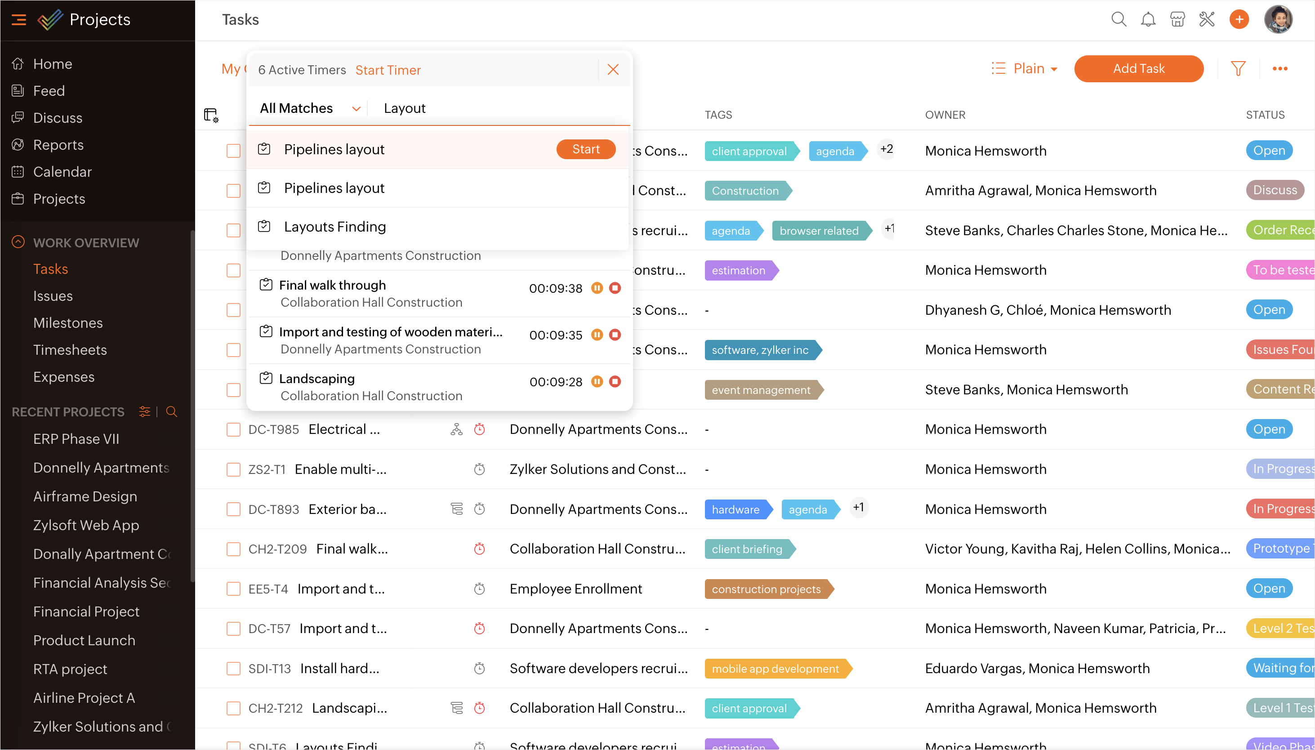Start timer for Pipelines layout
The image size is (1315, 750).
pos(585,149)
